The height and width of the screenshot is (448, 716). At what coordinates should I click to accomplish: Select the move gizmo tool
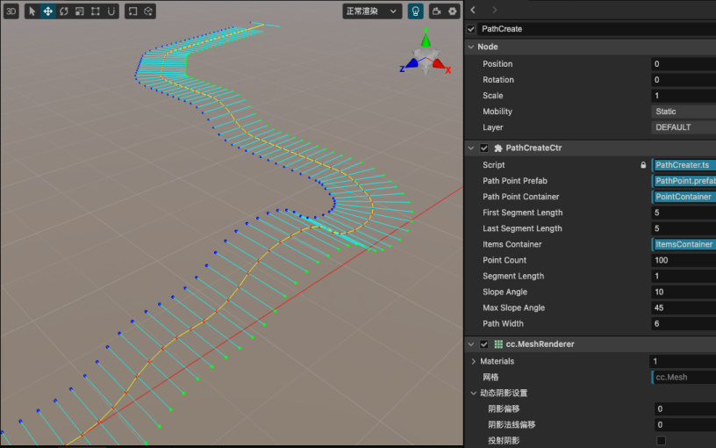click(x=48, y=11)
